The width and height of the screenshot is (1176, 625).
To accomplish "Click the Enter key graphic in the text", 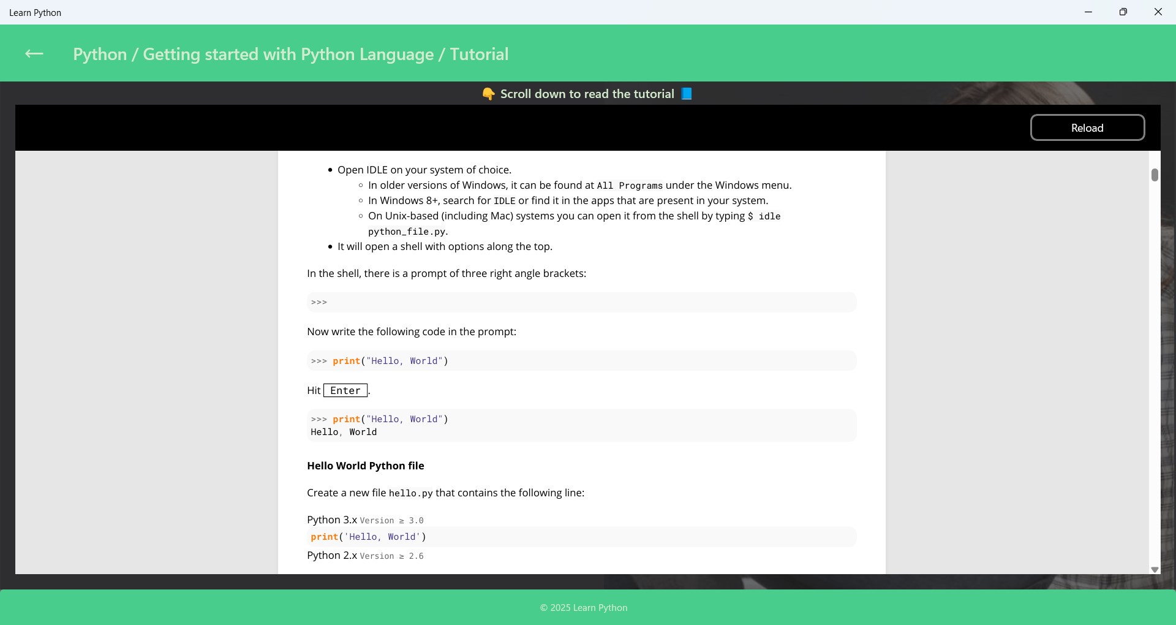I will (x=345, y=390).
